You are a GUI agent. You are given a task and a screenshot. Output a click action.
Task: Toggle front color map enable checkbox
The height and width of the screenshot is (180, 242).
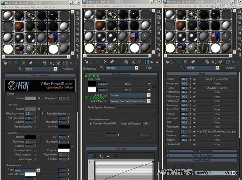pos(149,84)
